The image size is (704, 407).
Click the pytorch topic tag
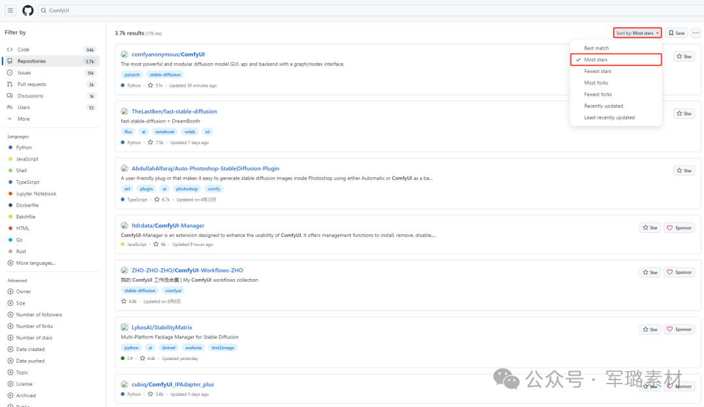132,74
